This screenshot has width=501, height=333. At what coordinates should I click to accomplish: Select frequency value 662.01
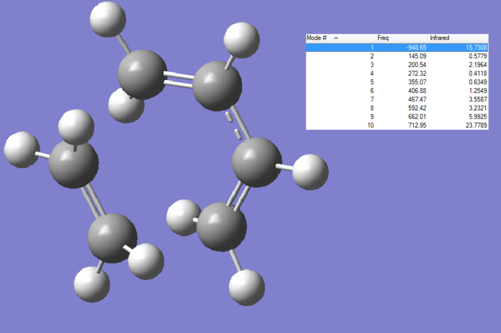(417, 117)
